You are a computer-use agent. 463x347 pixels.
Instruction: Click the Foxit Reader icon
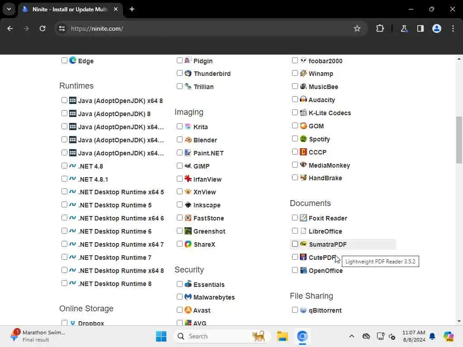click(x=303, y=218)
